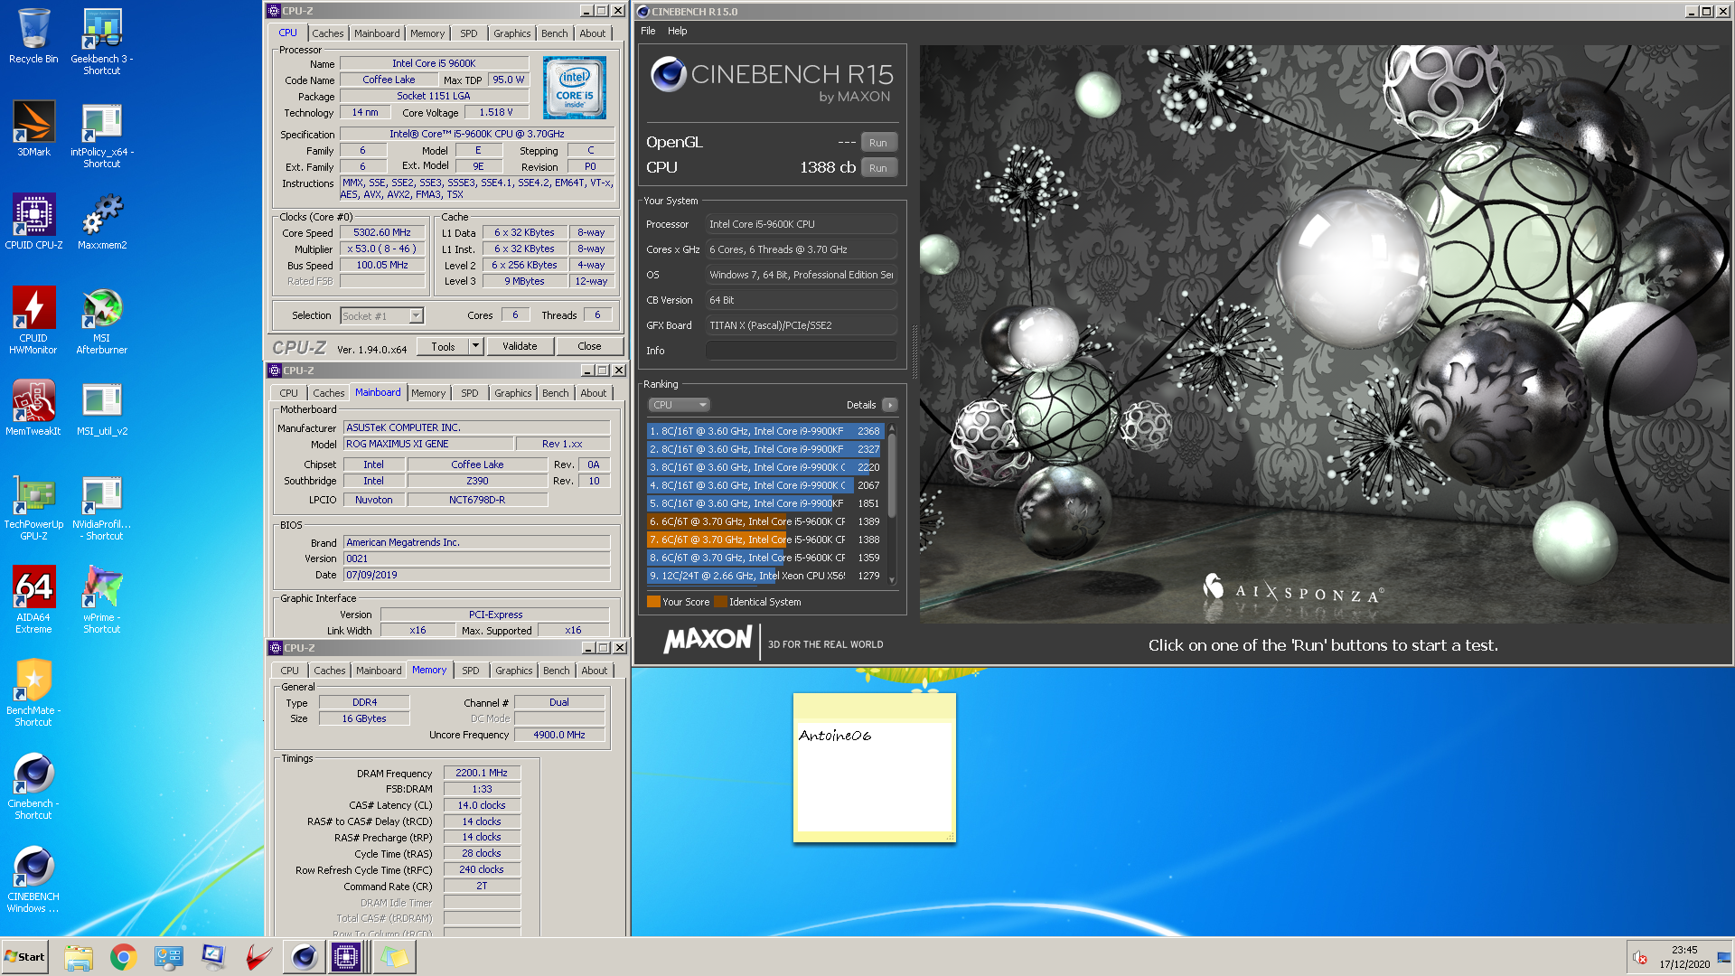
Task: Click the Your Score orange legend swatch
Action: pyautogui.click(x=653, y=602)
